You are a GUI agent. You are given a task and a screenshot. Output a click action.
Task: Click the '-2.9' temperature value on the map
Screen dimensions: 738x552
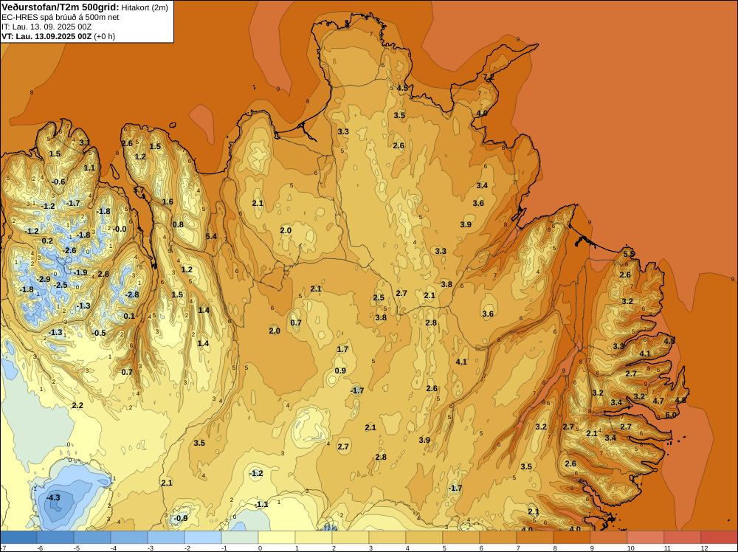coord(44,279)
